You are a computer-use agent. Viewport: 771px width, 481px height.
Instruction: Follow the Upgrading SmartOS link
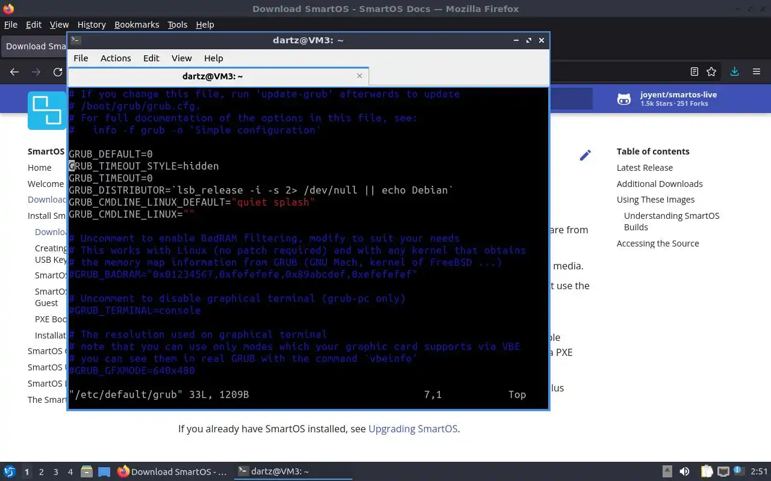point(413,429)
